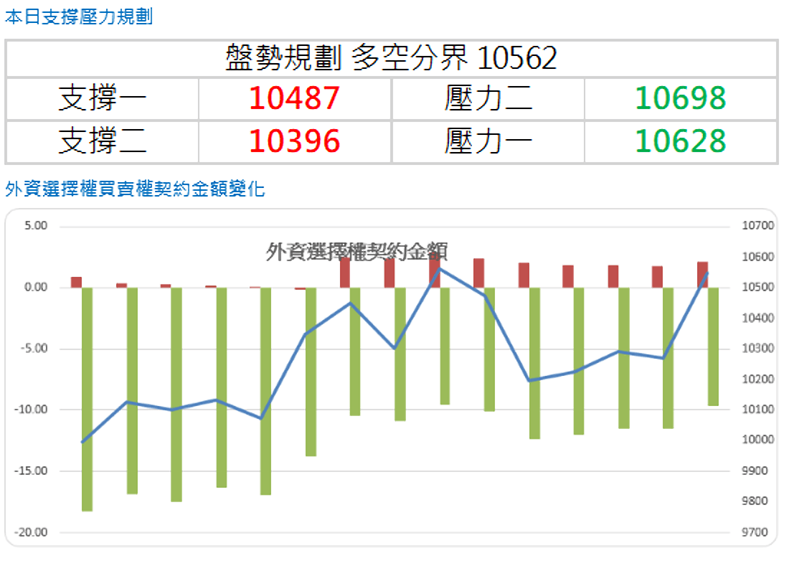Select the green value 10698
This screenshot has height=581, width=789.
coord(680,98)
